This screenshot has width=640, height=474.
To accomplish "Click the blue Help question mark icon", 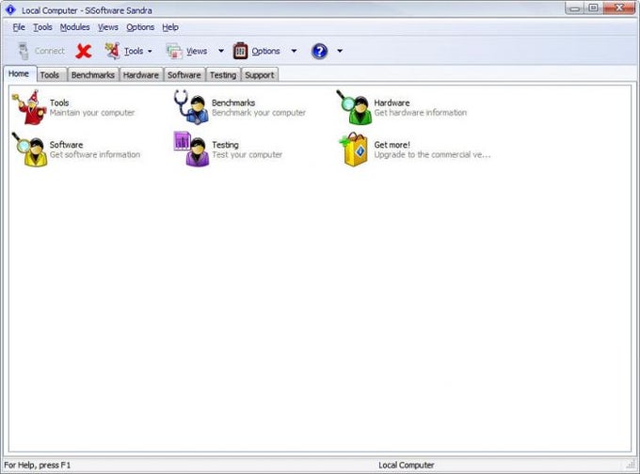I will click(x=319, y=51).
